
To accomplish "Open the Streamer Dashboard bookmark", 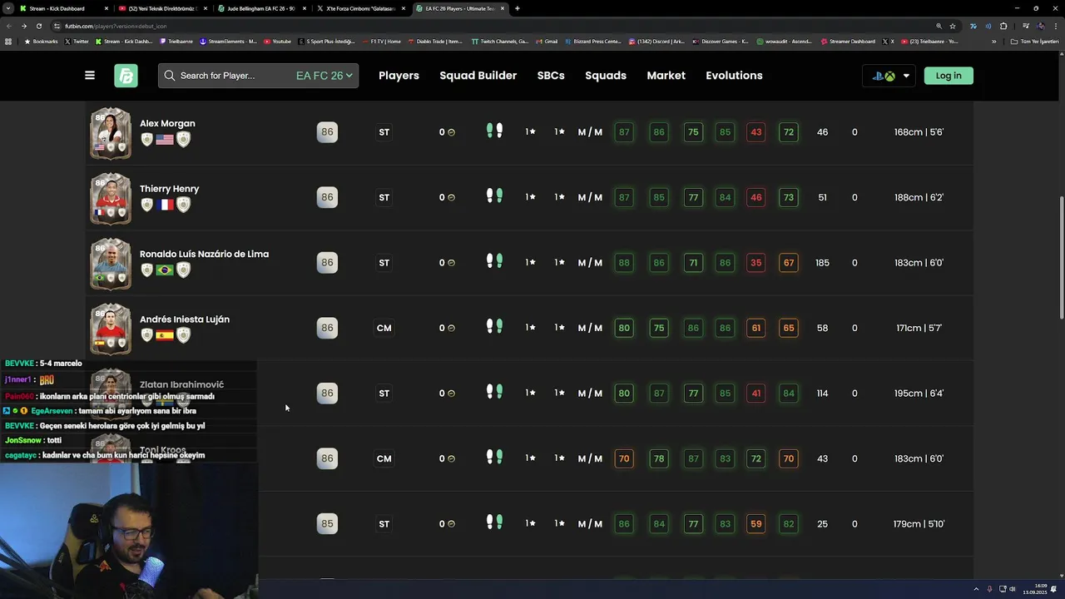I will coord(848,41).
